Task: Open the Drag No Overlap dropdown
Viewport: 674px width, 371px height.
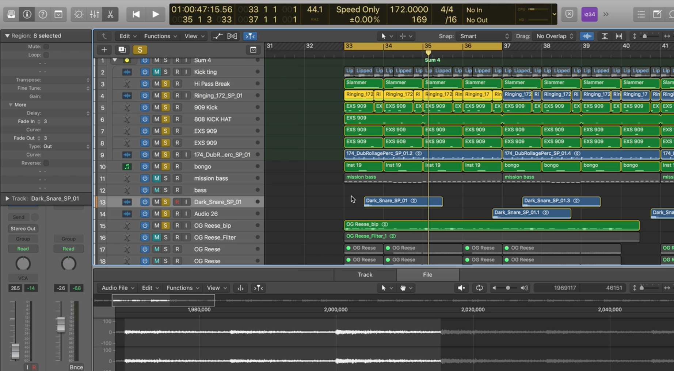Action: coord(555,36)
